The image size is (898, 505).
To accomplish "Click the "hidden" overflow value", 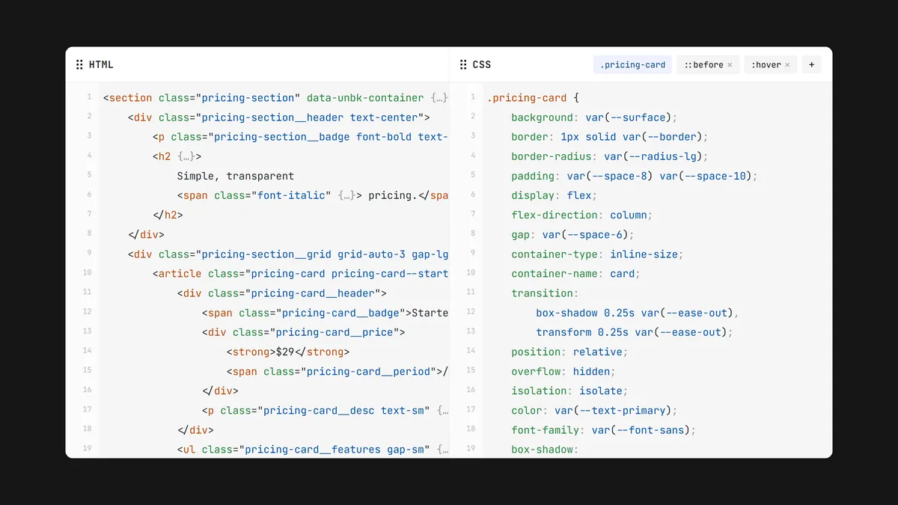I will [591, 371].
